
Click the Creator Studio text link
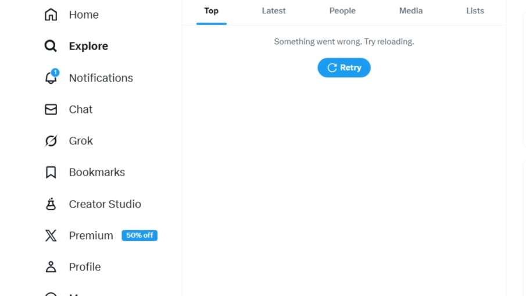click(105, 204)
